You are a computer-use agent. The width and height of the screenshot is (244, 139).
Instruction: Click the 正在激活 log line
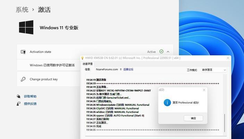click(97, 123)
